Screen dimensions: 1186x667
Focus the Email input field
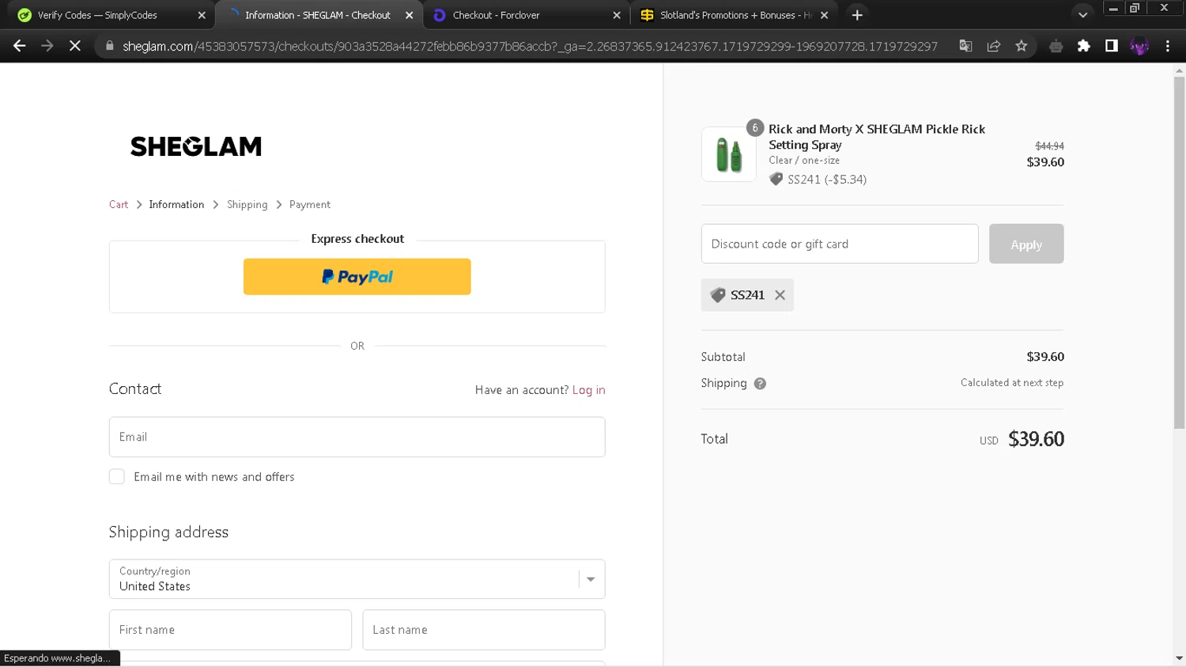tap(357, 437)
